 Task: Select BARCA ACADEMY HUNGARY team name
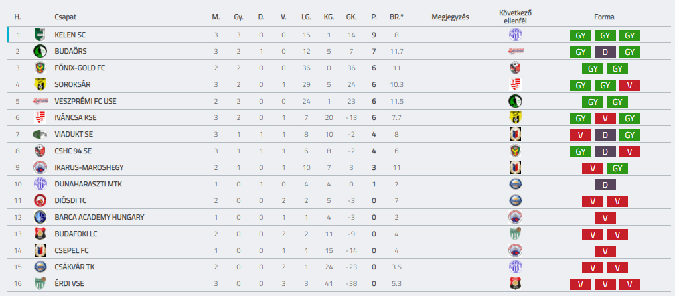click(x=100, y=217)
